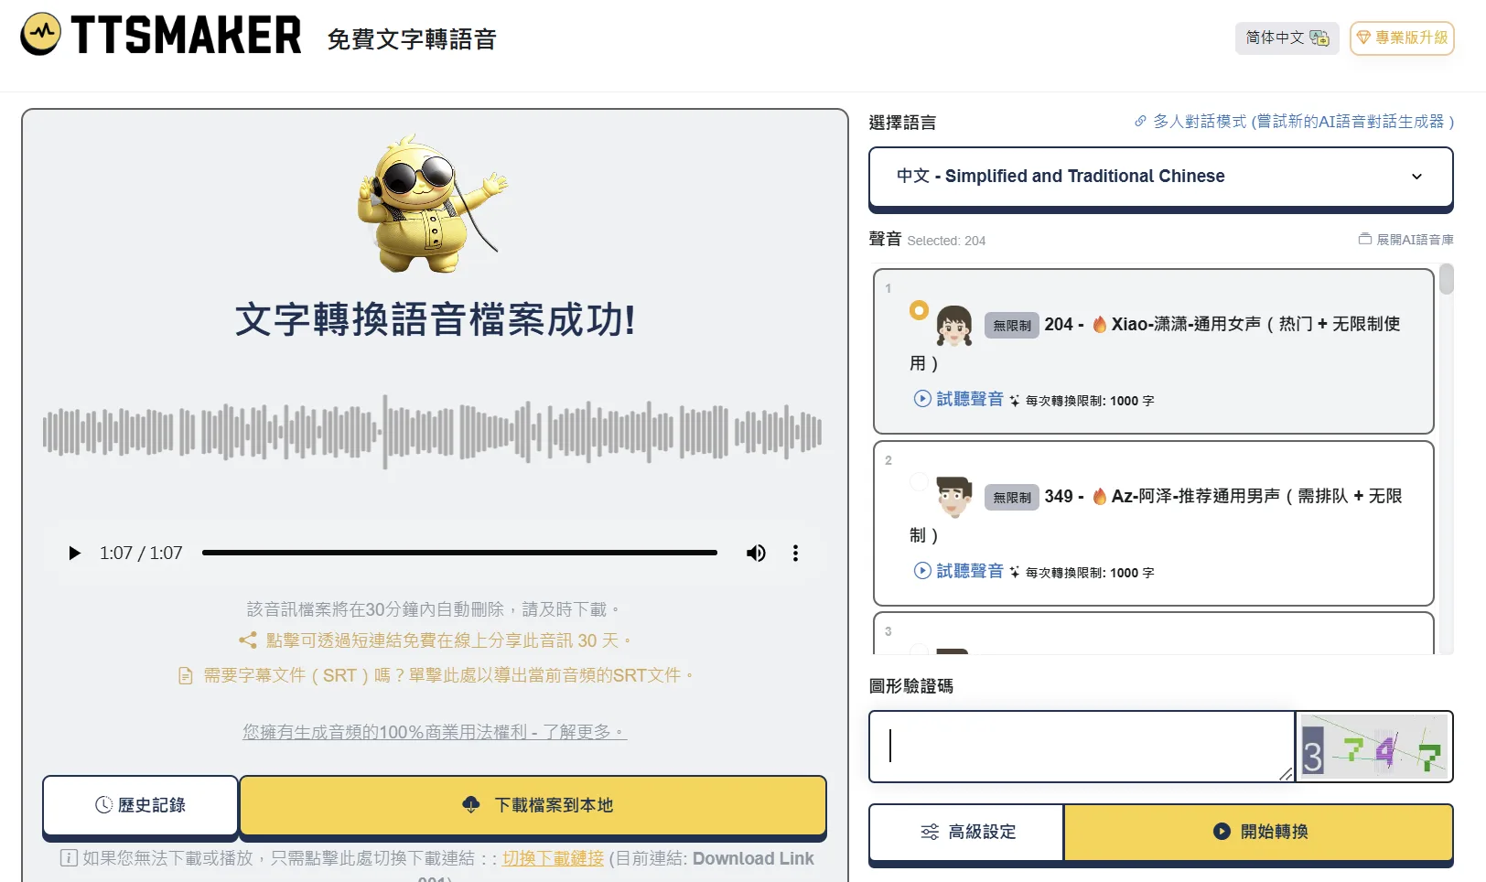This screenshot has height=882, width=1486.
Task: Open the 中文 language dropdown
Action: (x=1161, y=177)
